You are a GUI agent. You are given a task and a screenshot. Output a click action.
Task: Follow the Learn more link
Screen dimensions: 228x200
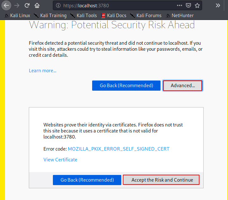coord(42,71)
